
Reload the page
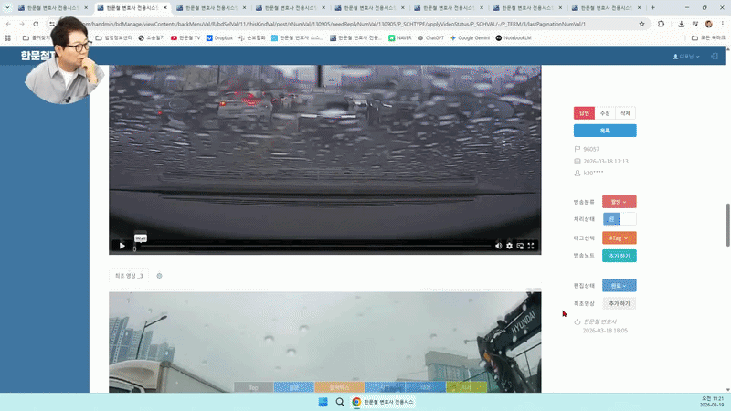coord(36,24)
